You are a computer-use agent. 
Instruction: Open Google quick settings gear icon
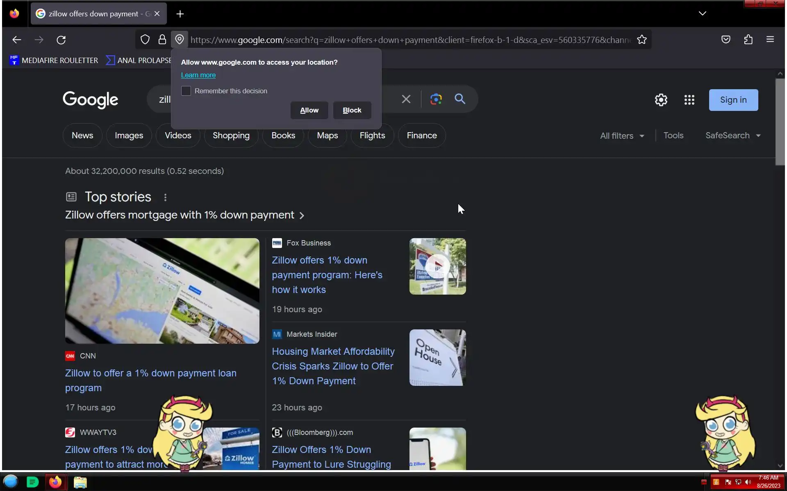tap(661, 100)
